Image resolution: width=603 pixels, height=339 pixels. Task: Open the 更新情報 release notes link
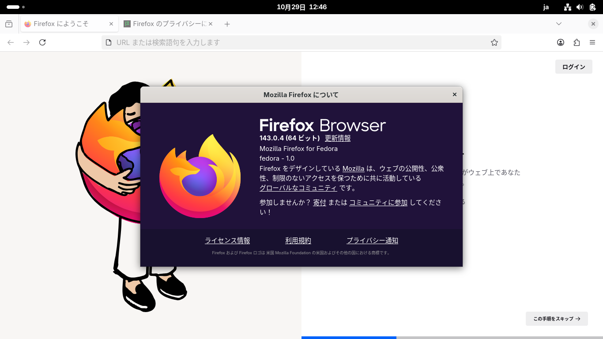pyautogui.click(x=338, y=138)
